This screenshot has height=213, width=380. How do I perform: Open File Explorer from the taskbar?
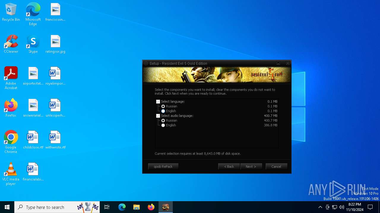coord(137,207)
